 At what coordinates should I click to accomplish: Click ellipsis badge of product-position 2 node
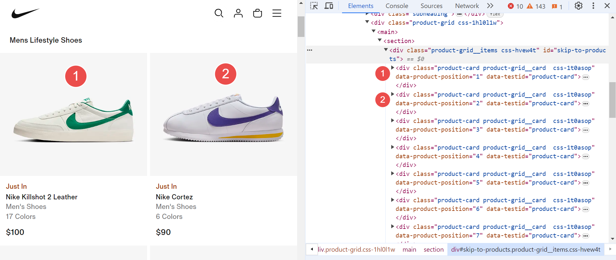(x=586, y=104)
